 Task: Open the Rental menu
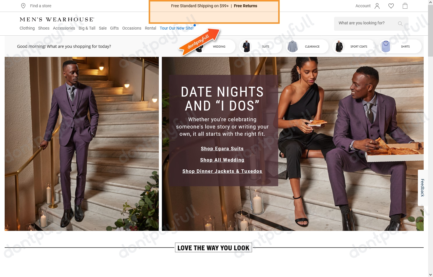[150, 28]
